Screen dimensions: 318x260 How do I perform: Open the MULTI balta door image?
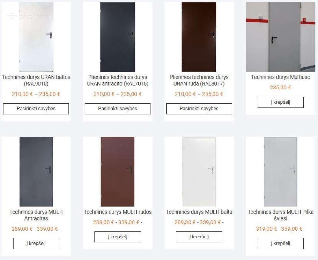pyautogui.click(x=199, y=172)
